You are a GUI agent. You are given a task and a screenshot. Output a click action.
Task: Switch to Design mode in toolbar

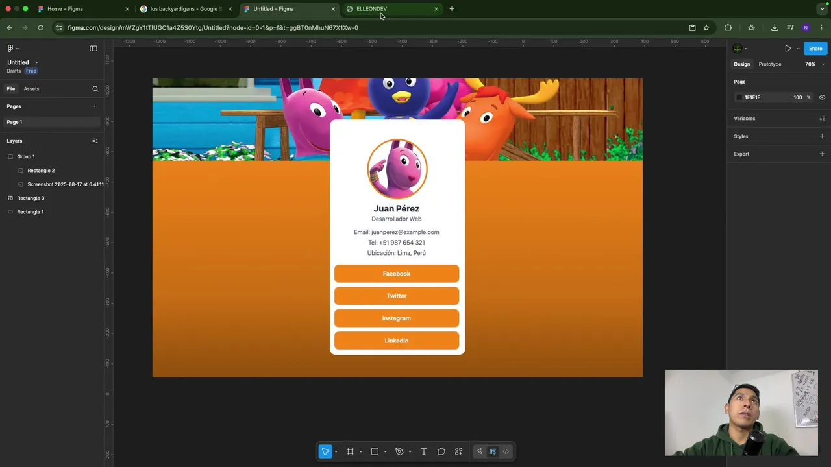pyautogui.click(x=493, y=451)
